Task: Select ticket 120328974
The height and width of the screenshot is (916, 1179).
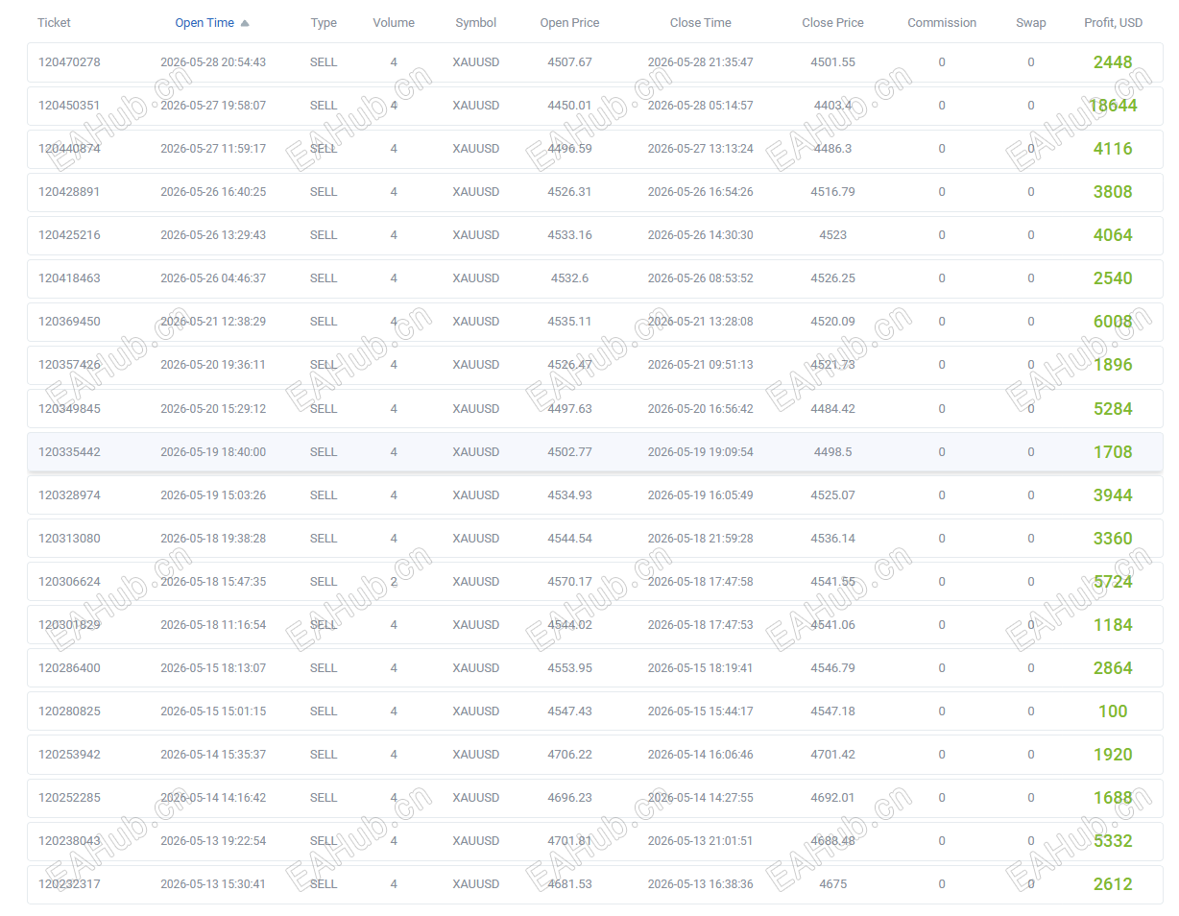Action: pos(69,495)
